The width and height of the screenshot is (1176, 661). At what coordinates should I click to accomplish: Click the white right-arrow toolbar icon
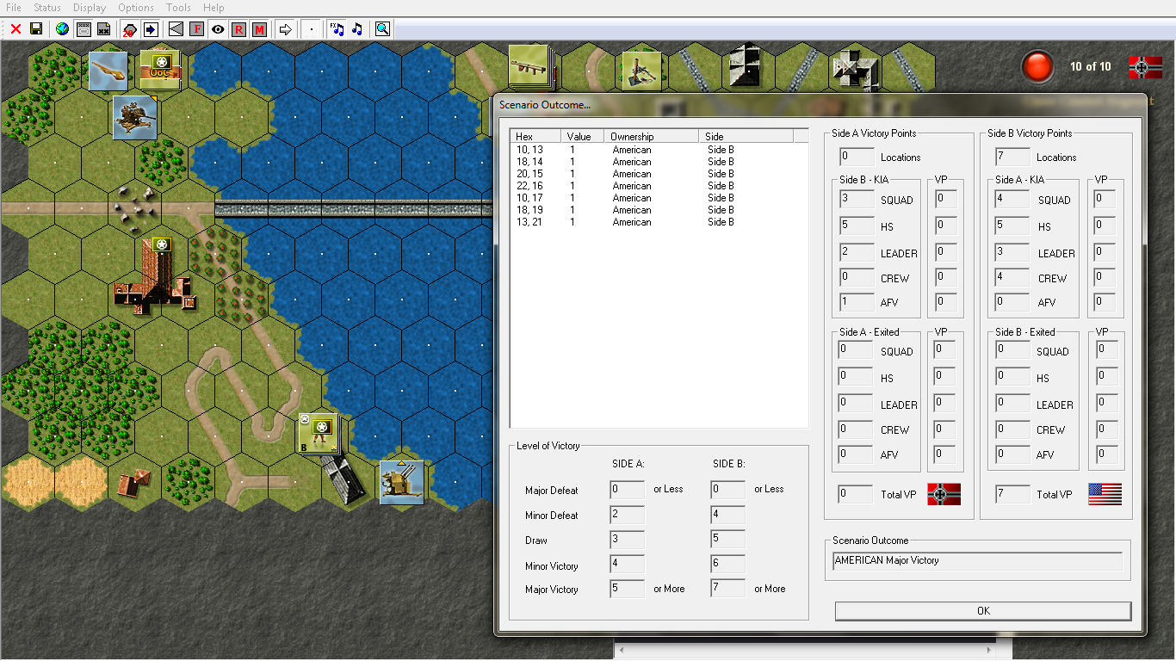(x=285, y=29)
